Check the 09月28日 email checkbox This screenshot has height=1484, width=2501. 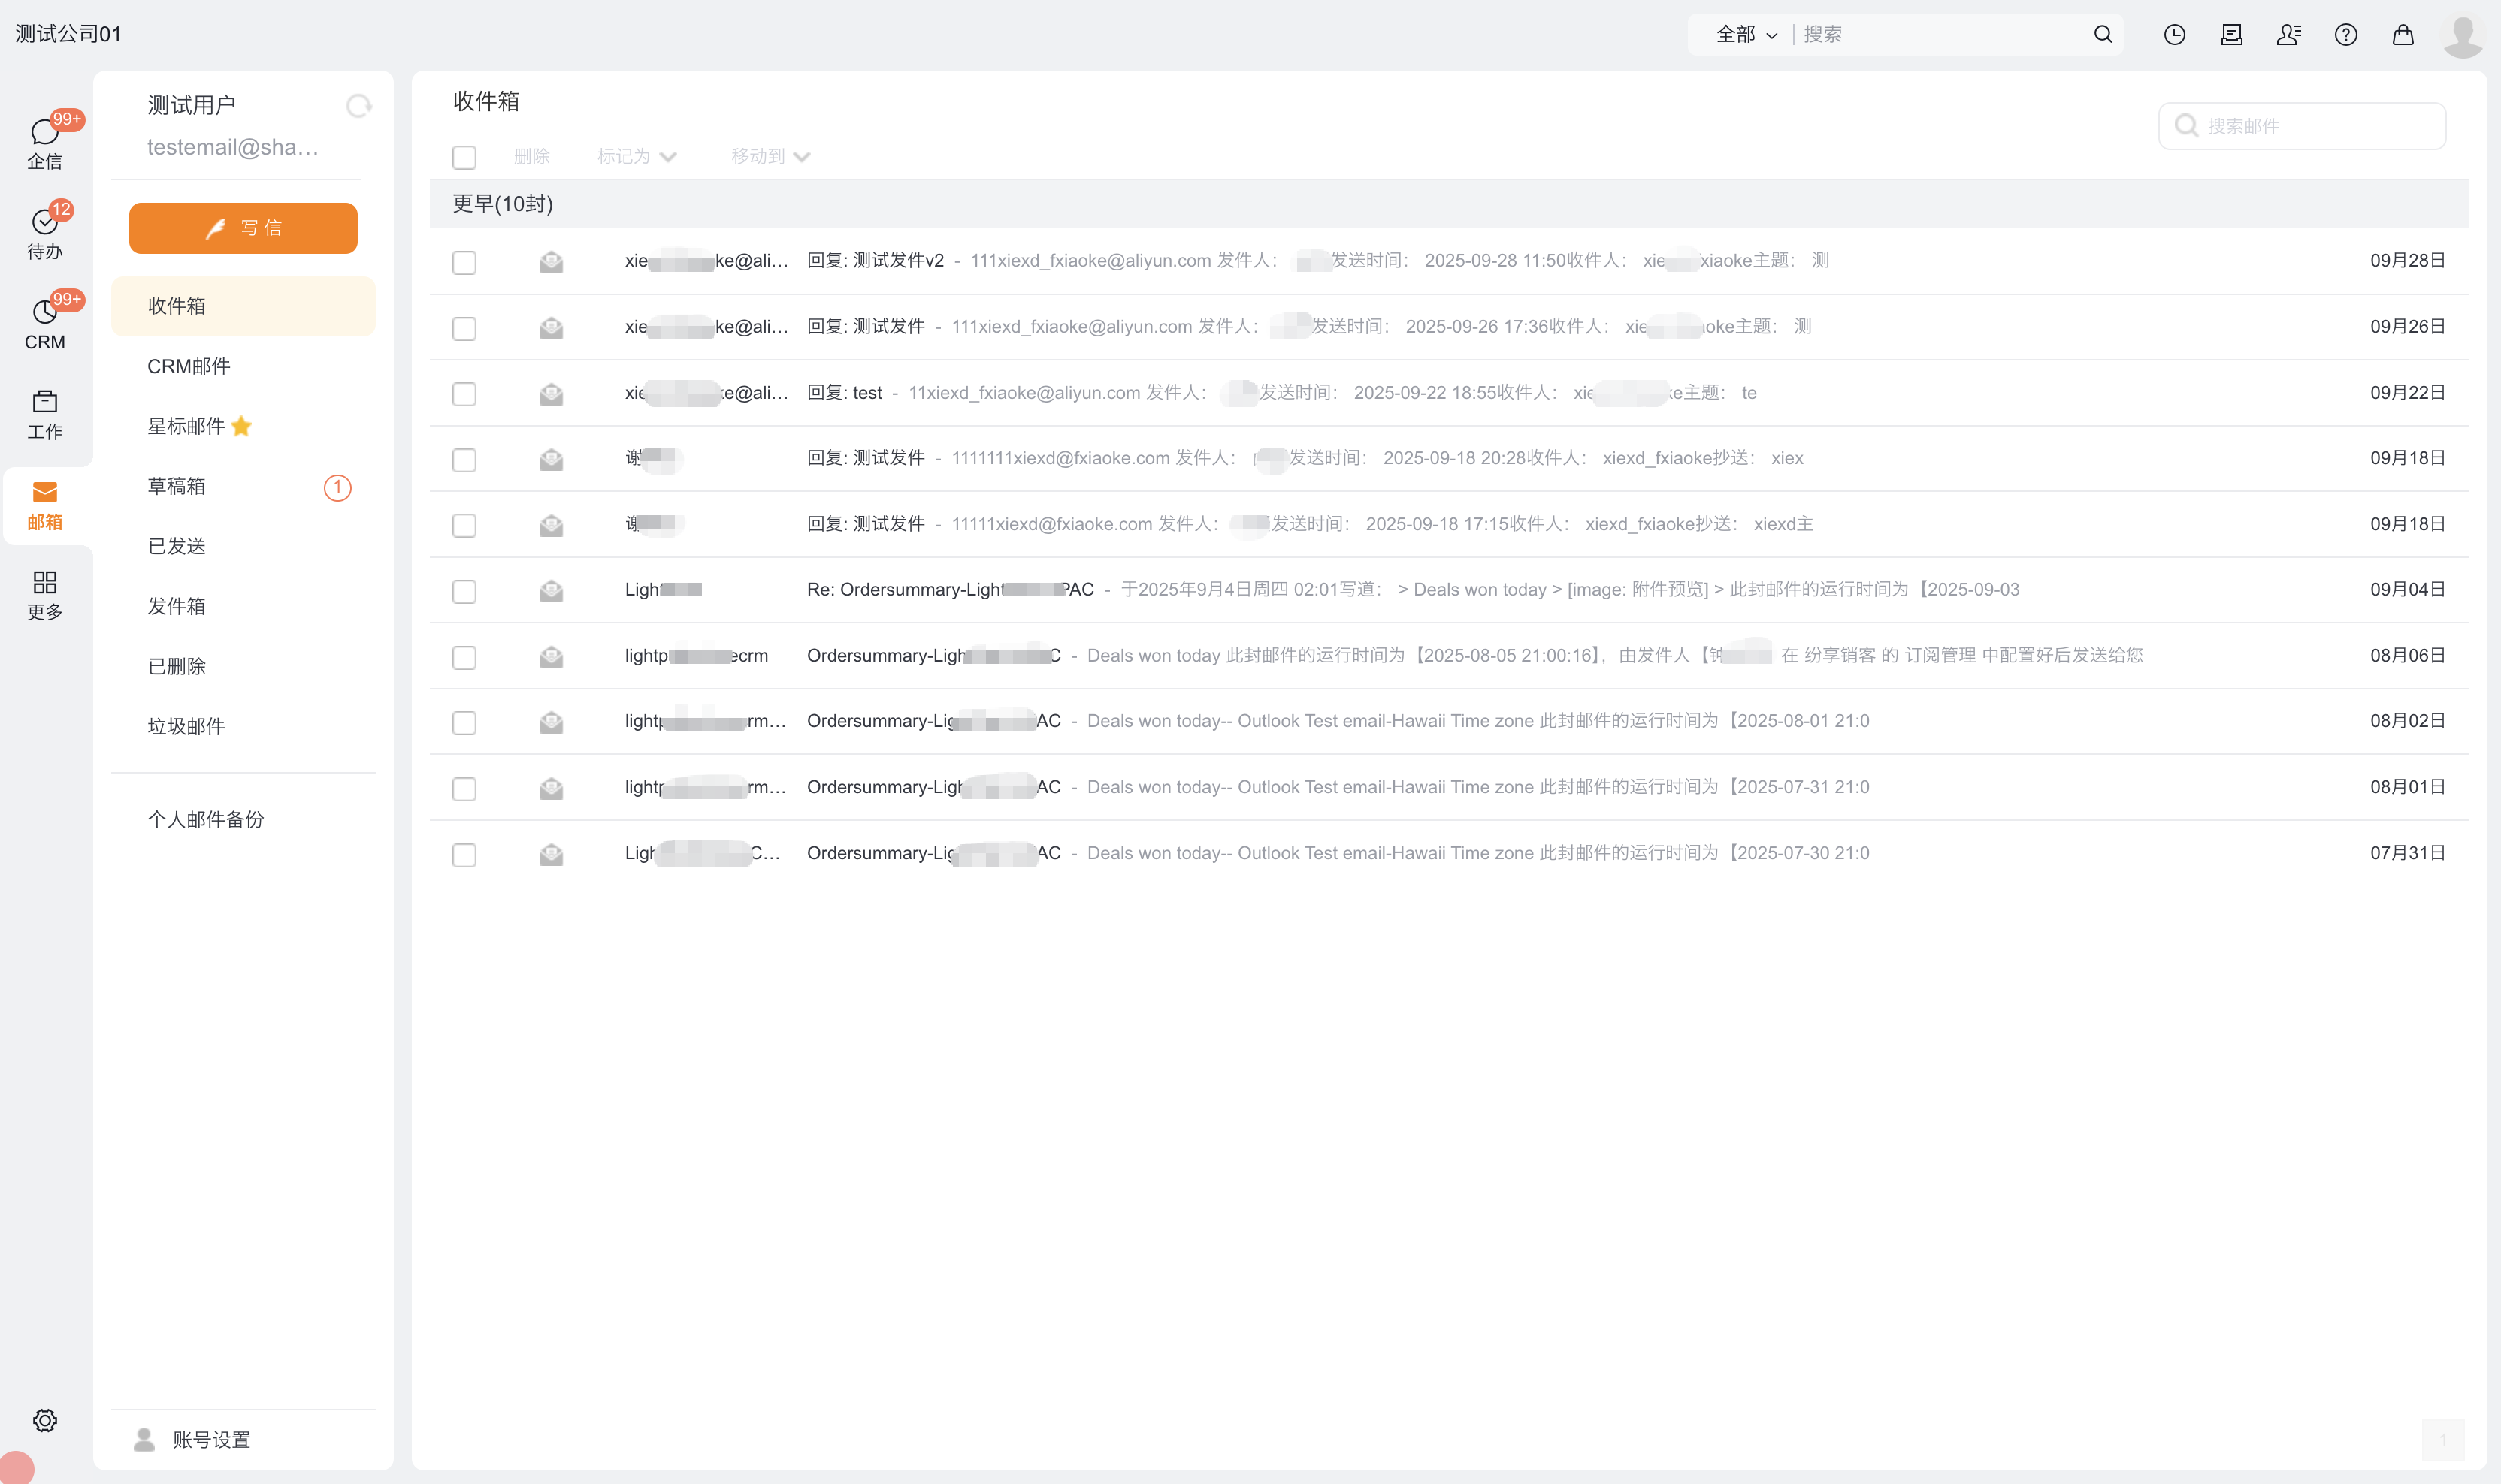click(x=464, y=262)
